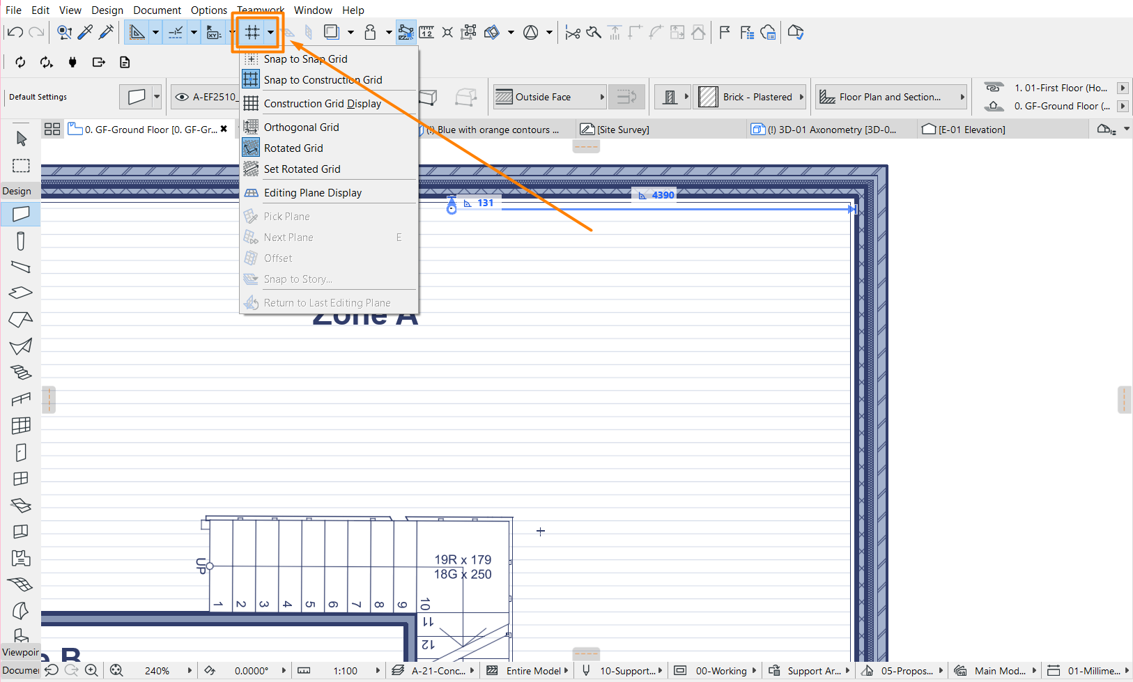Select the Column tool in toolbox
This screenshot has width=1133, height=682.
coord(21,240)
